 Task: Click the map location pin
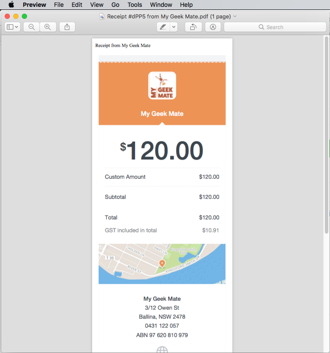[162, 264]
